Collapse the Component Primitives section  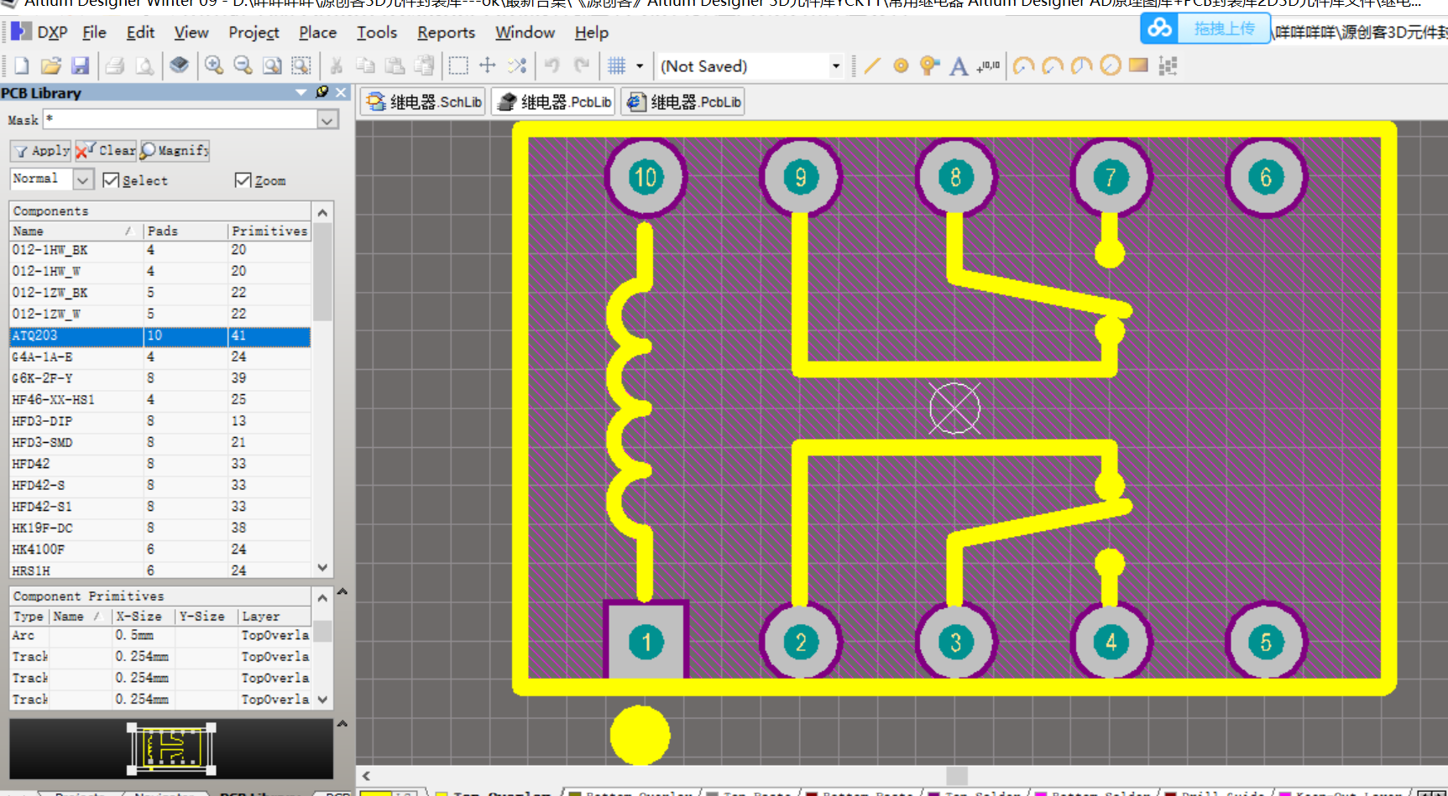pos(342,591)
